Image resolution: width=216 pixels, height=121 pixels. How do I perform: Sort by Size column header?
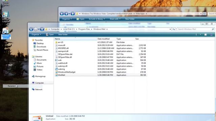pyautogui.click(x=141, y=39)
